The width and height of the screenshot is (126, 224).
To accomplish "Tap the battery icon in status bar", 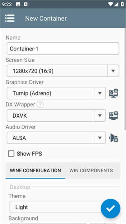I will pos(122,4).
